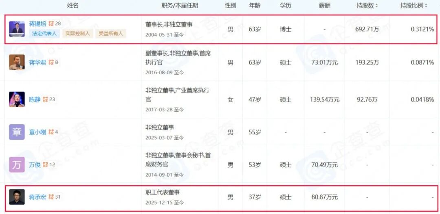Open 蒋华君 profile photo
The width and height of the screenshot is (440, 214).
[x=17, y=62]
